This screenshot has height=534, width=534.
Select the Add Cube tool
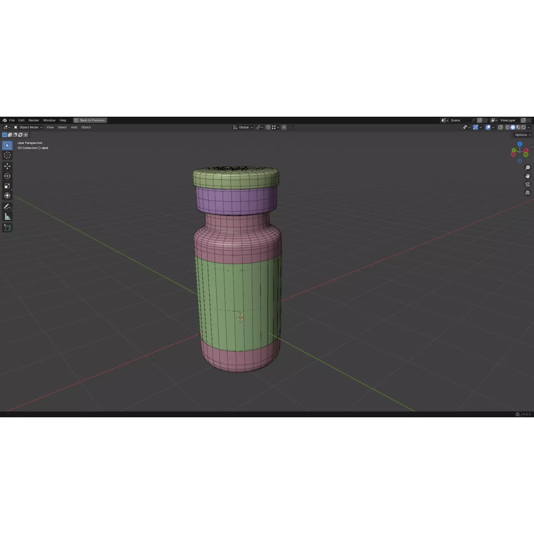7,227
